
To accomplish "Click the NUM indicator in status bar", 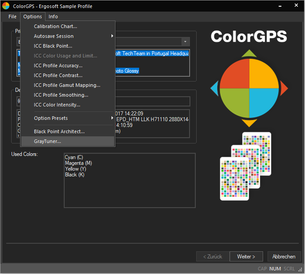I will (x=275, y=269).
